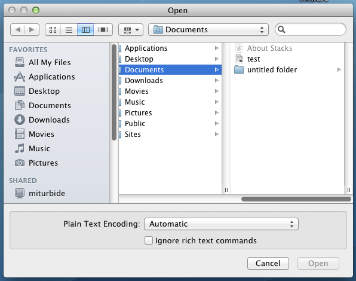This screenshot has height=281, width=356.
Task: Switch to Cover Flow view
Action: (x=103, y=30)
